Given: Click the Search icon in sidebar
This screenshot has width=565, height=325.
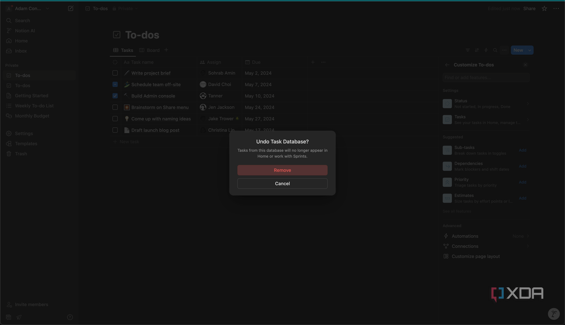Looking at the screenshot, I should [x=23, y=21].
